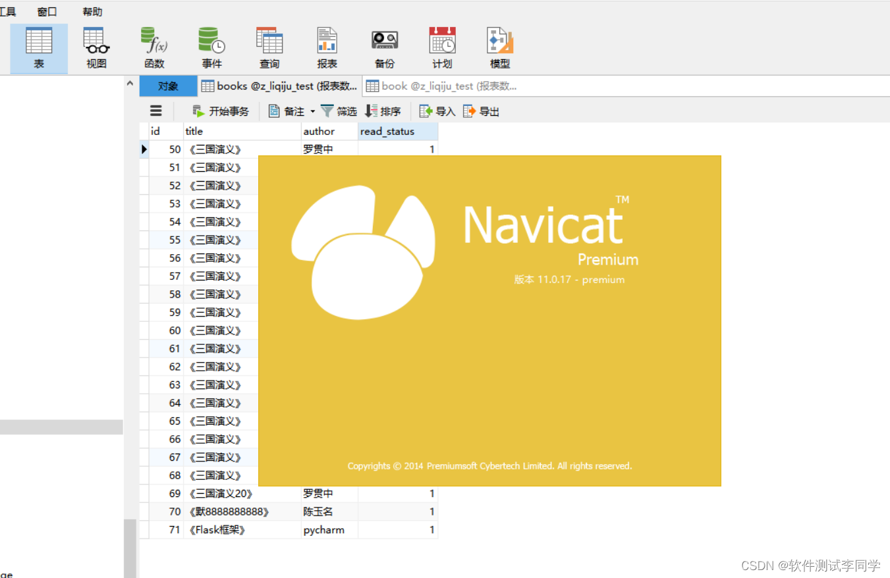890x578 pixels.
Task: Open the 表 (Table) toolbar icon
Action: tap(39, 49)
